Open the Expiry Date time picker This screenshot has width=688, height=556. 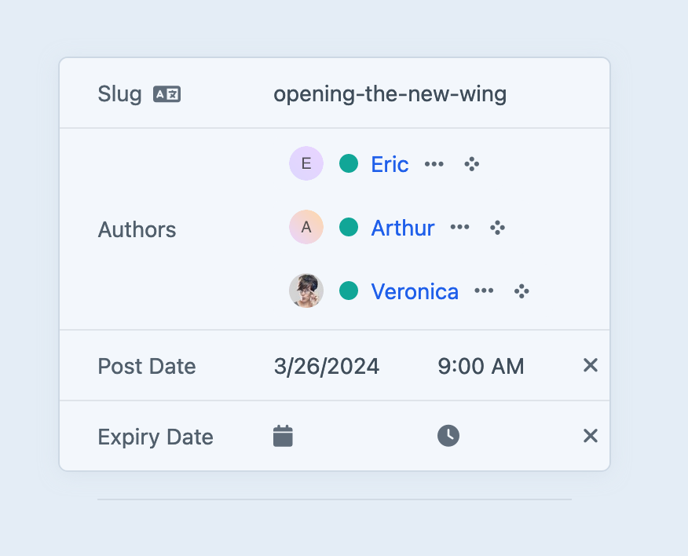pyautogui.click(x=448, y=436)
